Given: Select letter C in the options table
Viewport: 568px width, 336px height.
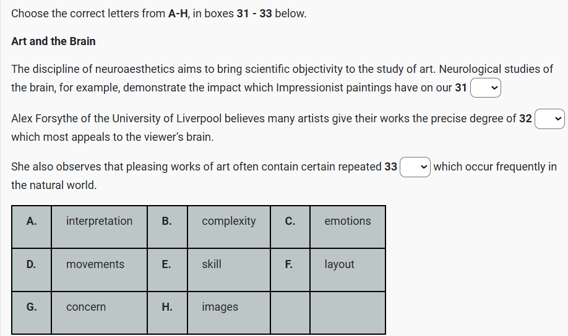Looking at the screenshot, I should coord(290,221).
